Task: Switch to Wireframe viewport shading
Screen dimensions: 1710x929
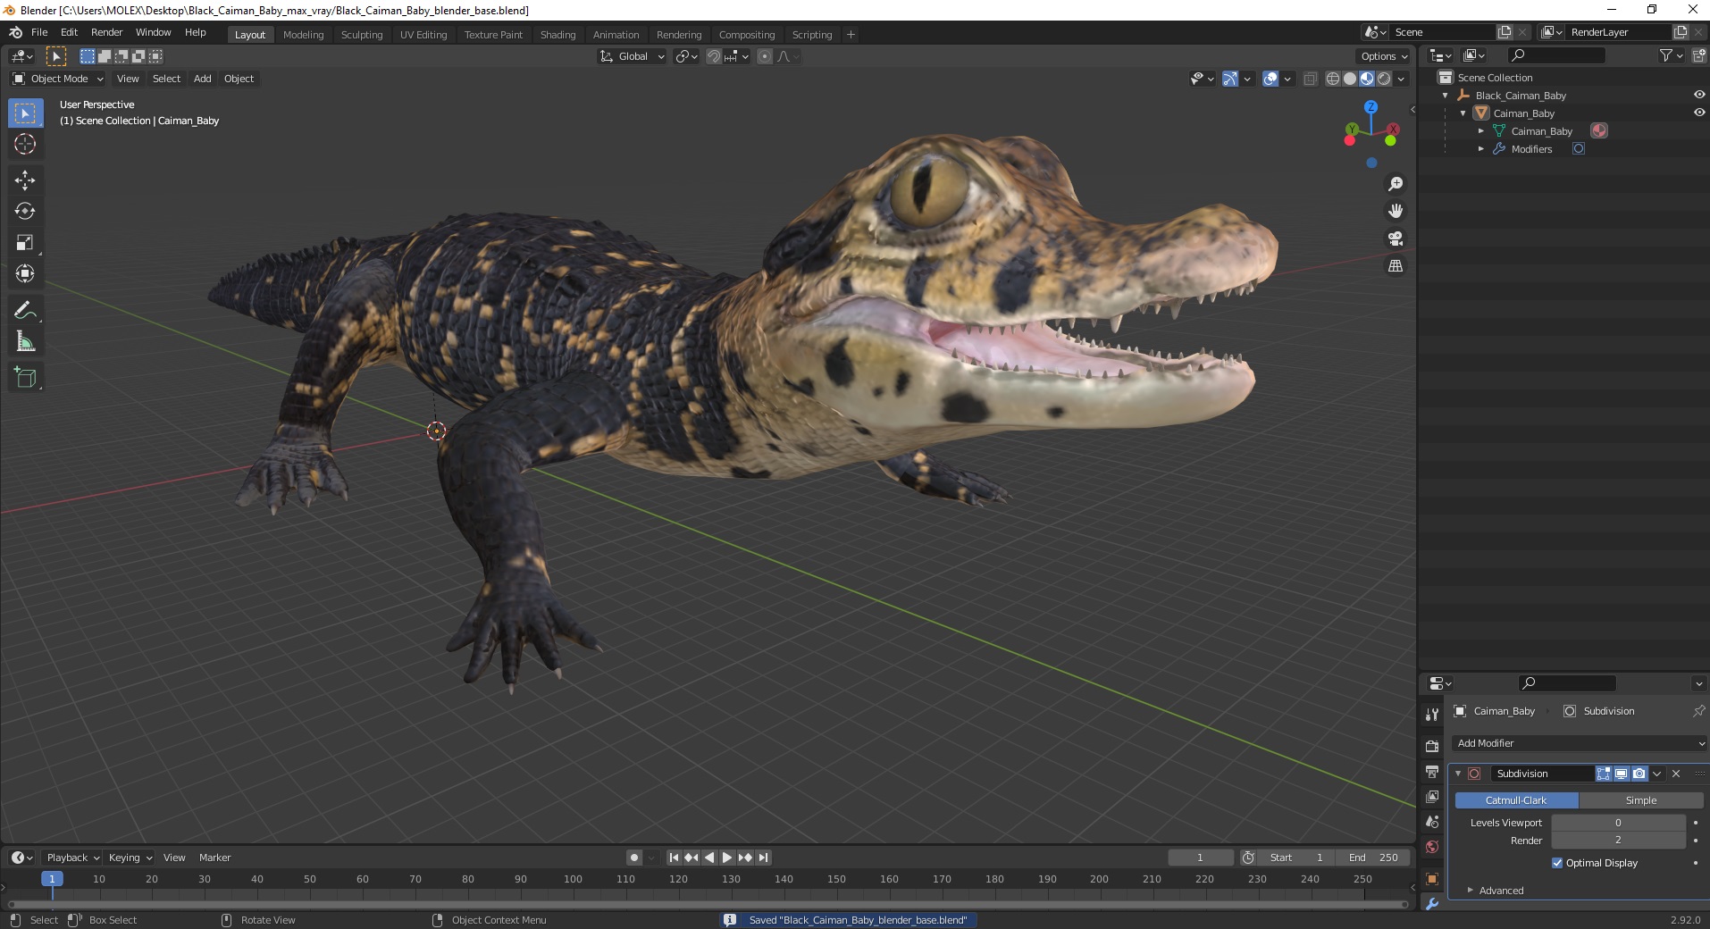Action: 1332,79
